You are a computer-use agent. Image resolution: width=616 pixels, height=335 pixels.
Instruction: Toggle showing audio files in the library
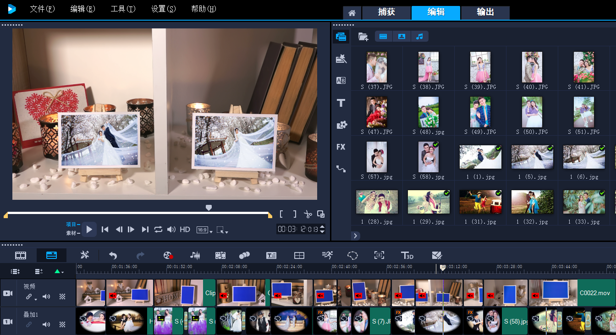click(x=419, y=36)
